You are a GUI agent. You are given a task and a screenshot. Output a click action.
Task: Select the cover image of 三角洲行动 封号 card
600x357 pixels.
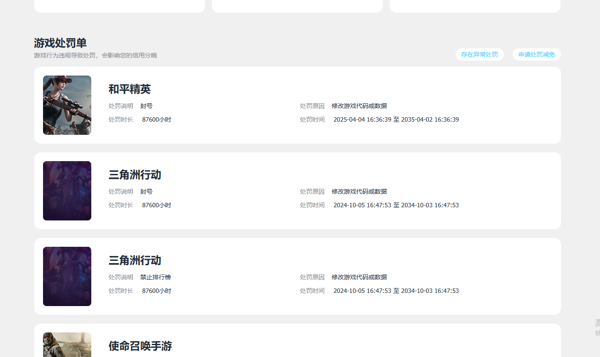pos(67,191)
